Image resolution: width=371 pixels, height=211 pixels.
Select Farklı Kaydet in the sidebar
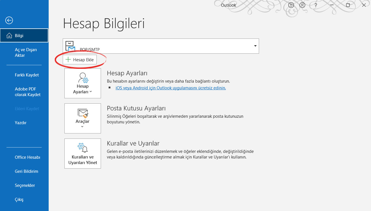click(x=27, y=75)
